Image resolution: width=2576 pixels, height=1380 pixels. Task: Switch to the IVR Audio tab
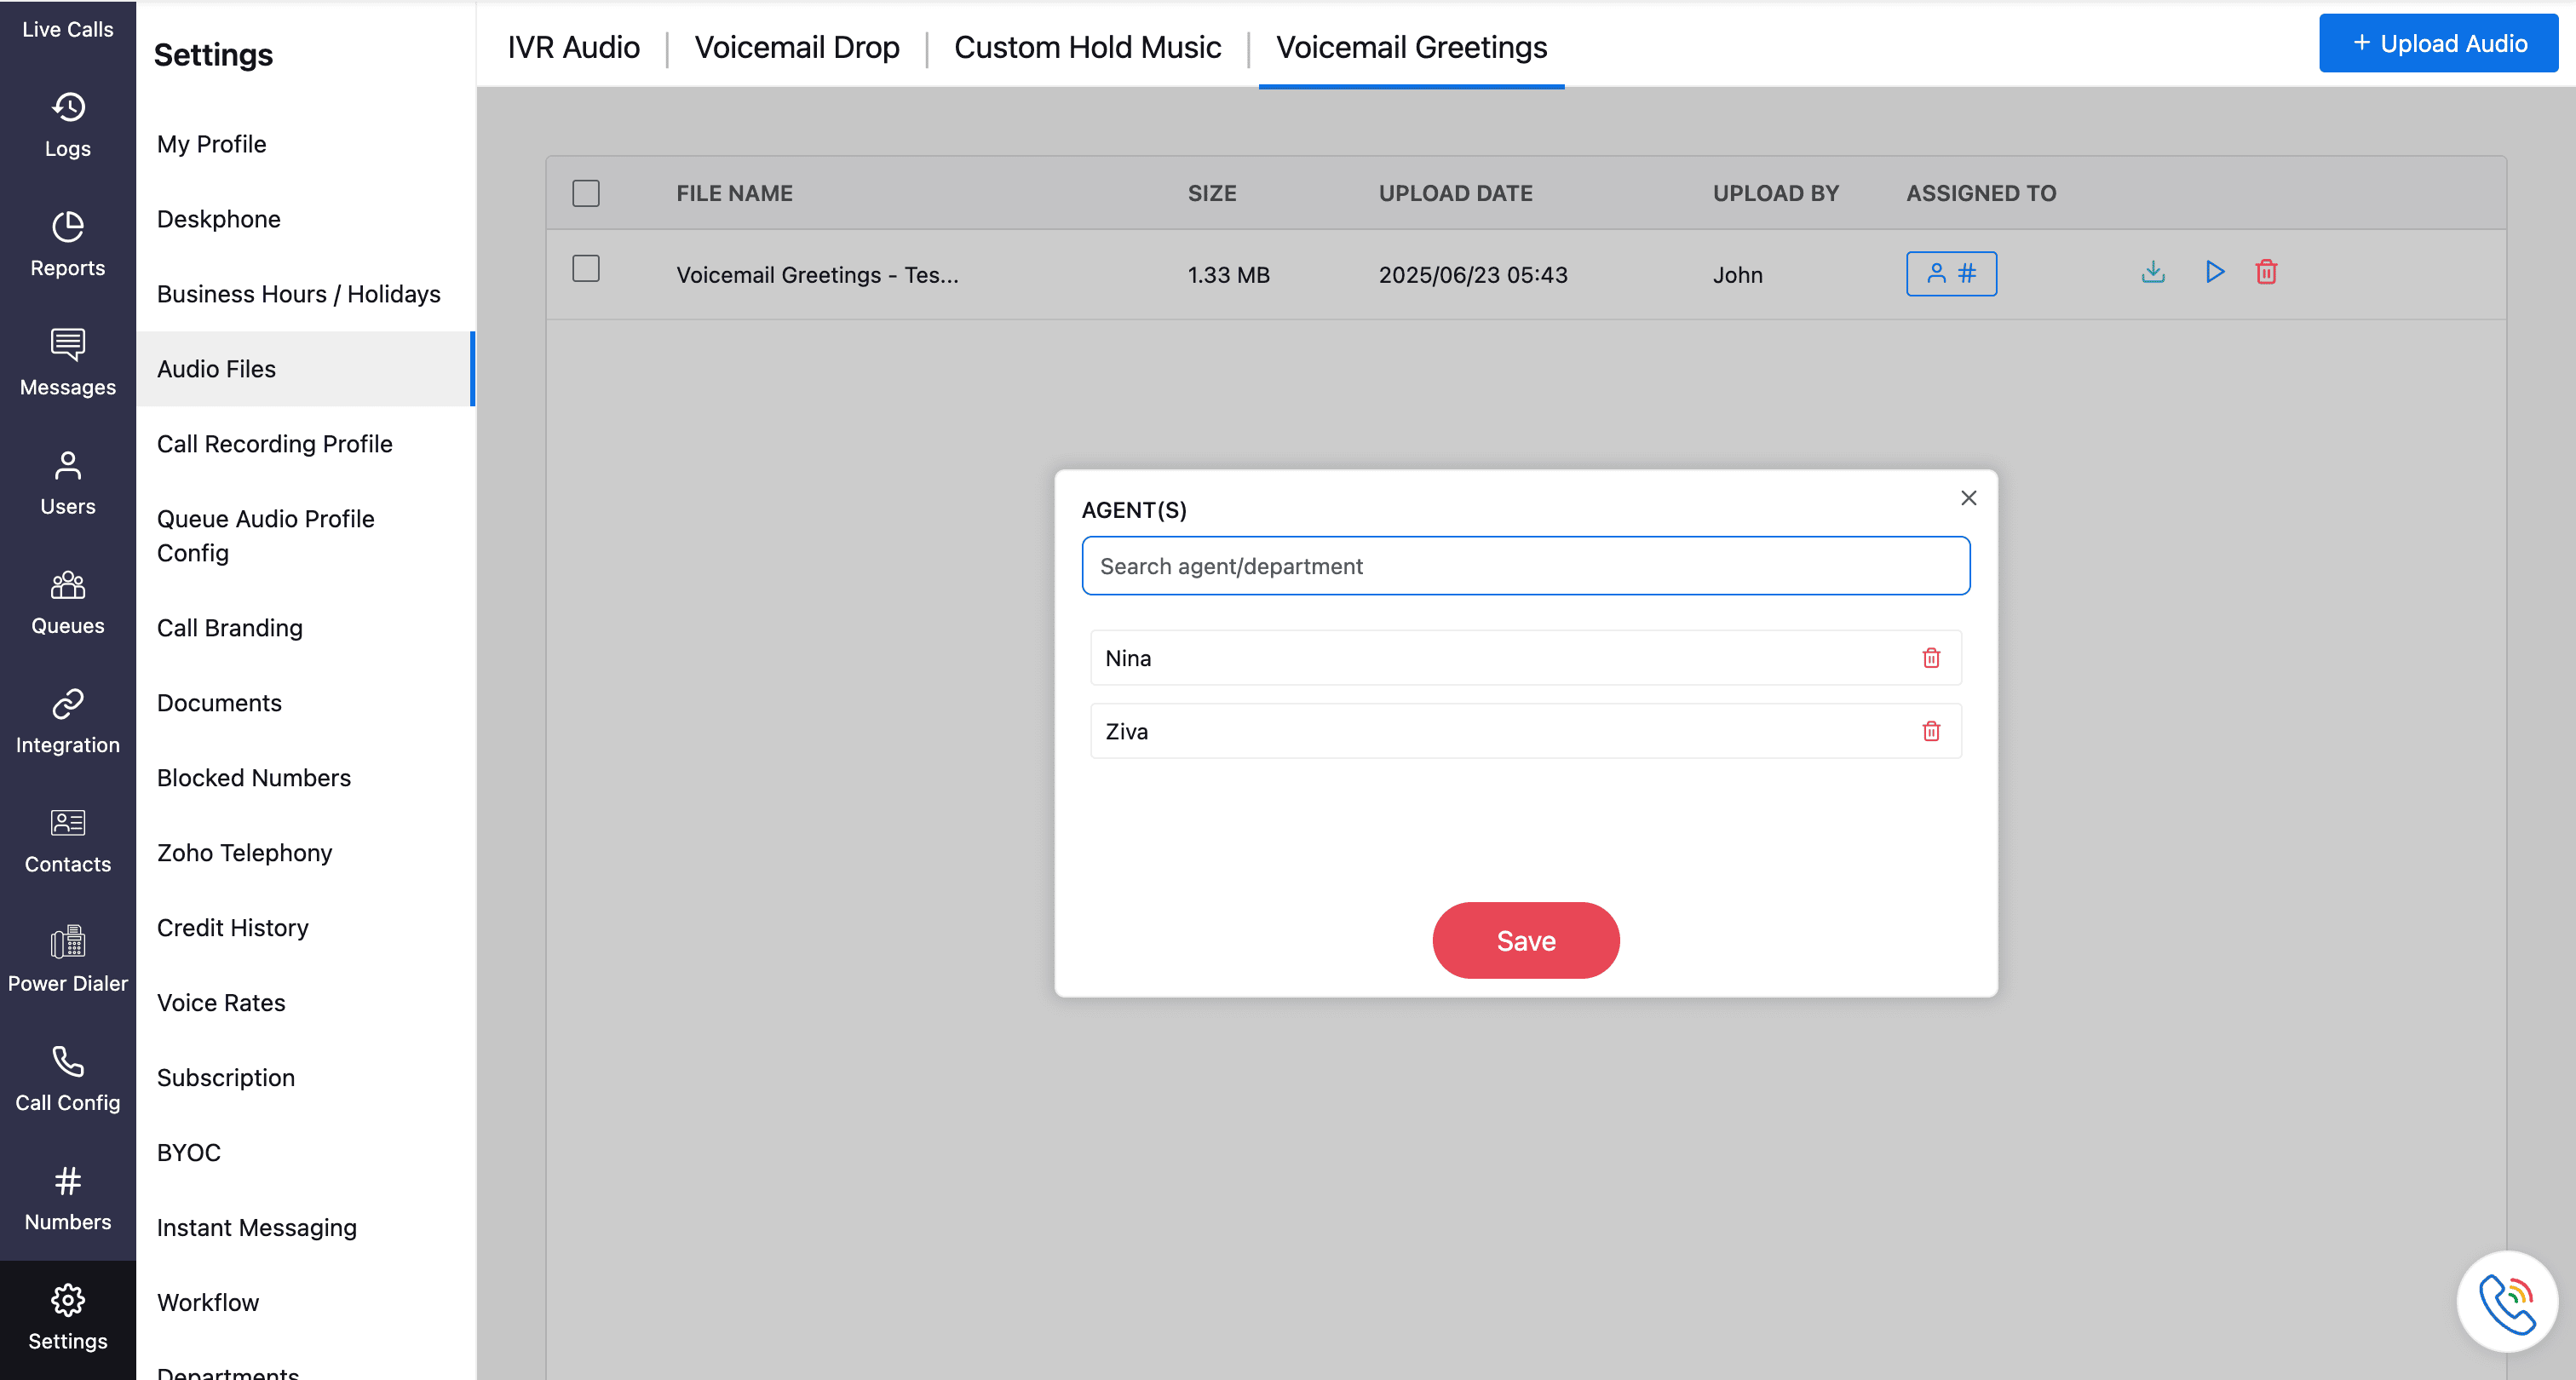pos(573,47)
